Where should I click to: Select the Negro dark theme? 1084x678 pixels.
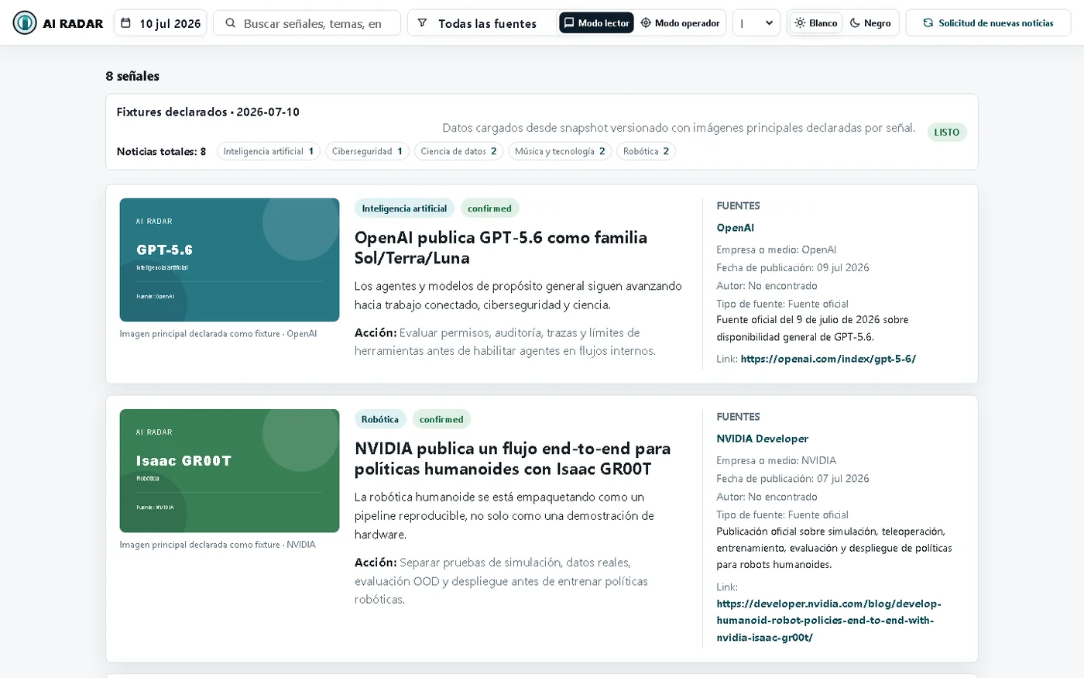tap(870, 23)
